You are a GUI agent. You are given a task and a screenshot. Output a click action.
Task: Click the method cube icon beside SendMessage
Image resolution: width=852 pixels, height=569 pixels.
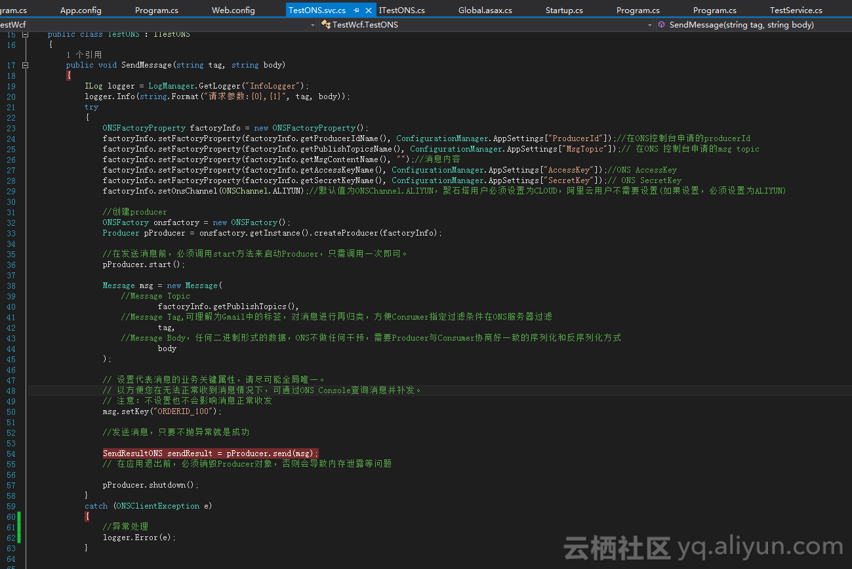pyautogui.click(x=662, y=25)
